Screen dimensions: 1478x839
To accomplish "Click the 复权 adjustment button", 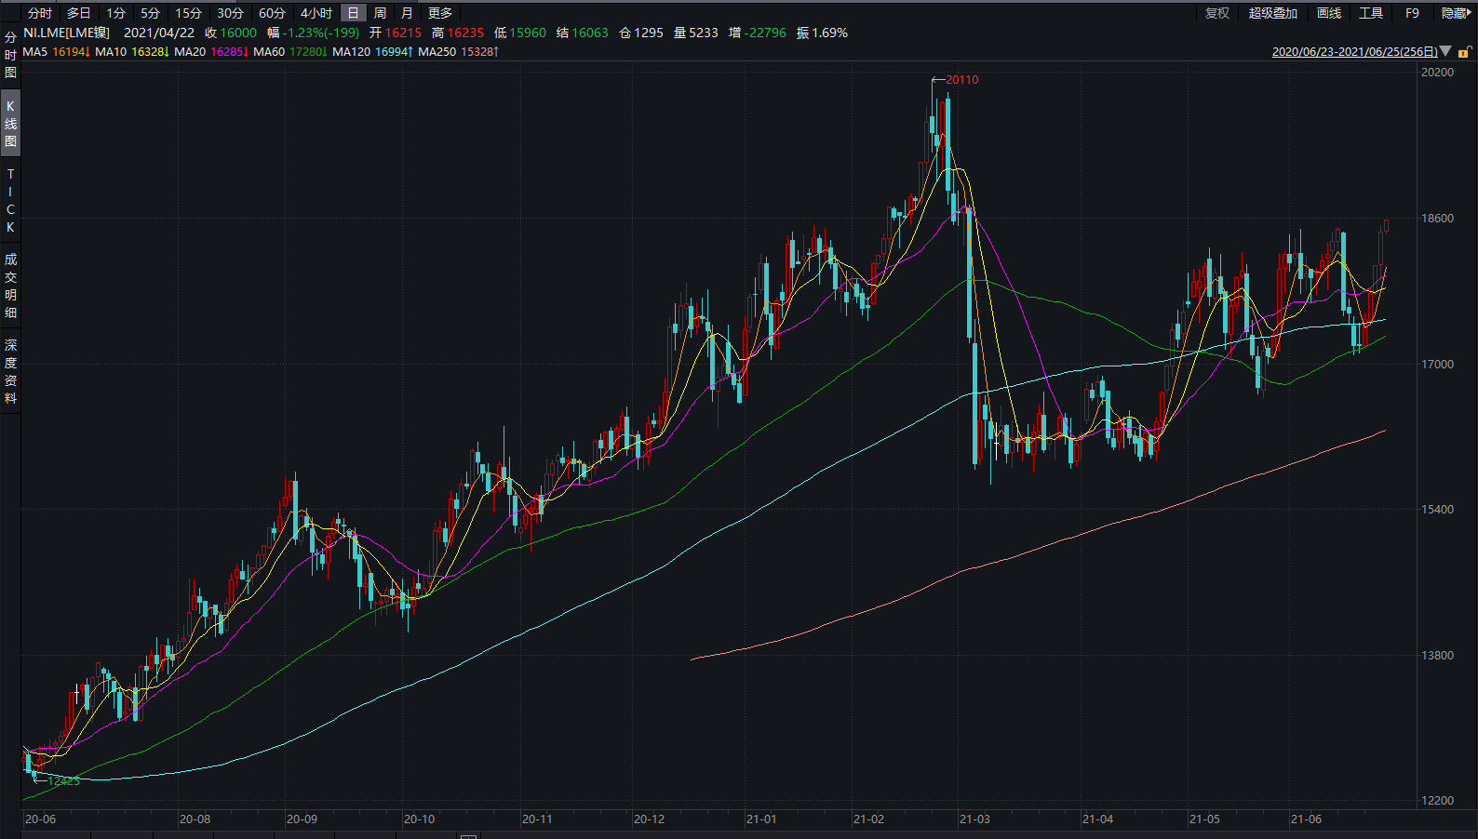I will click(1217, 13).
